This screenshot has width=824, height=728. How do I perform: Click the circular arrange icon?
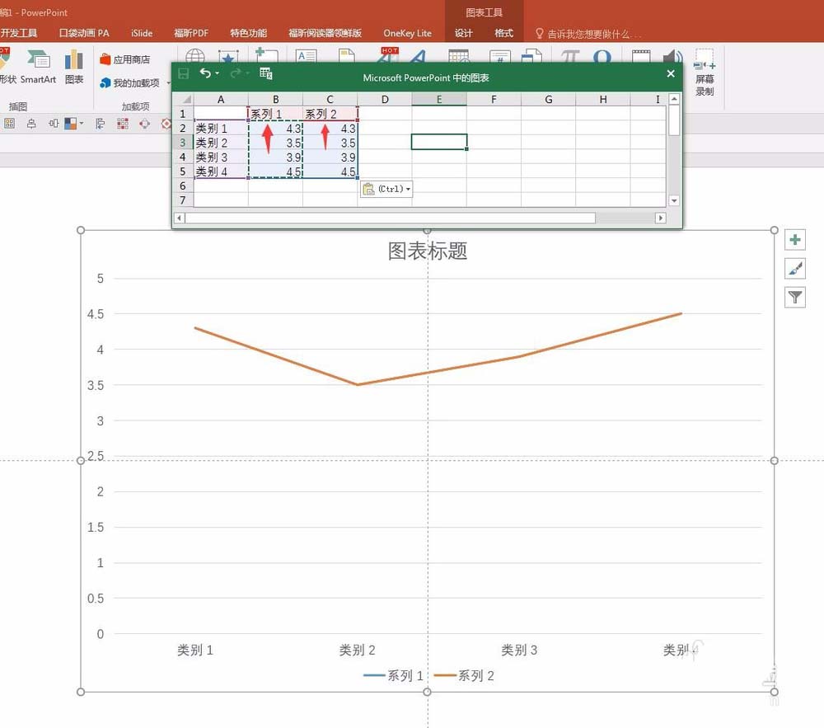coord(144,124)
